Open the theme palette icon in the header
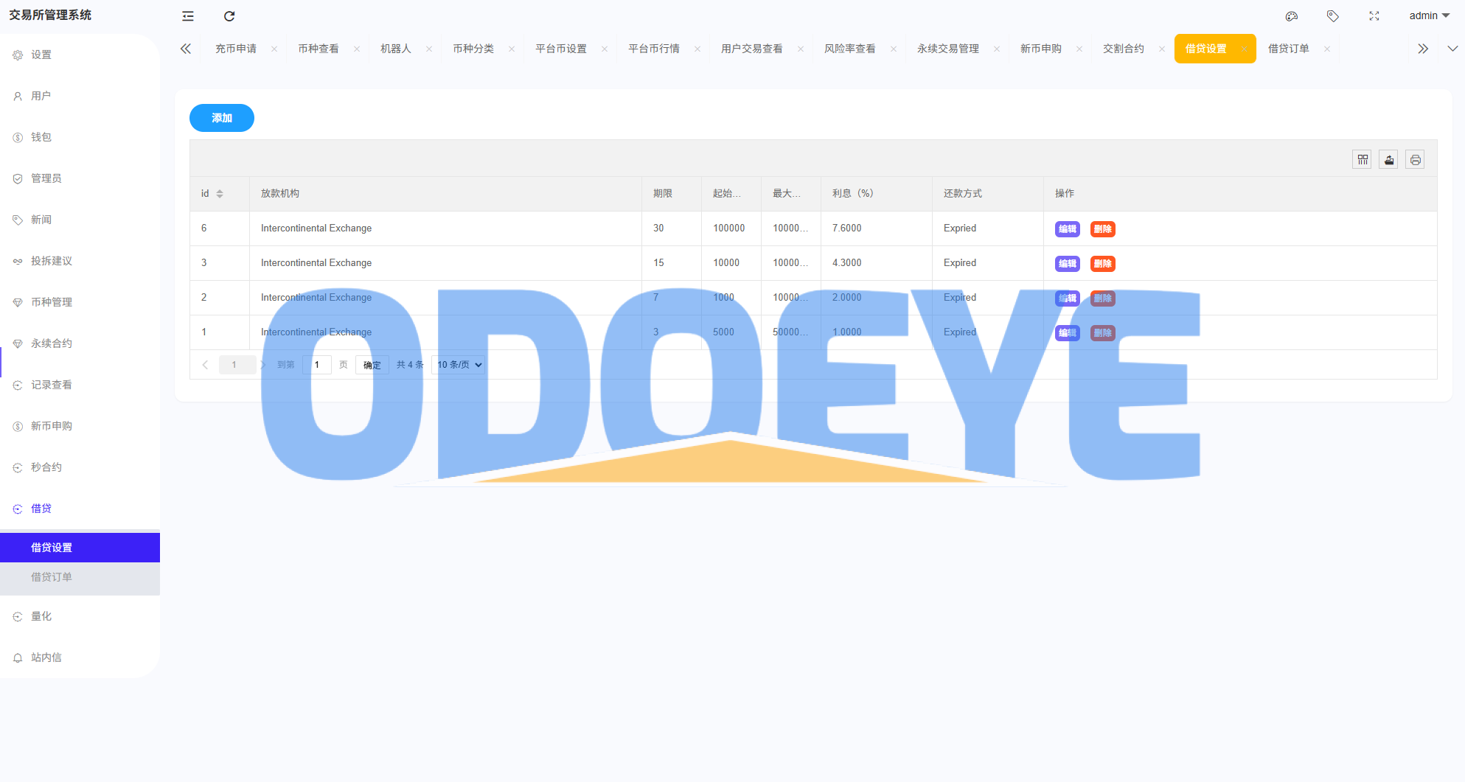 click(1292, 15)
